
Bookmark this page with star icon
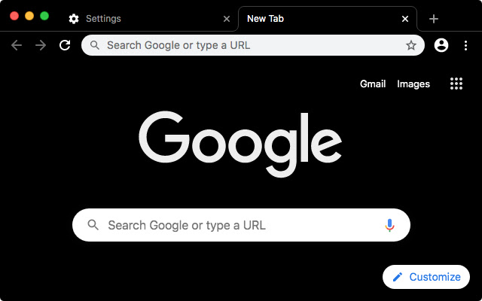(411, 45)
